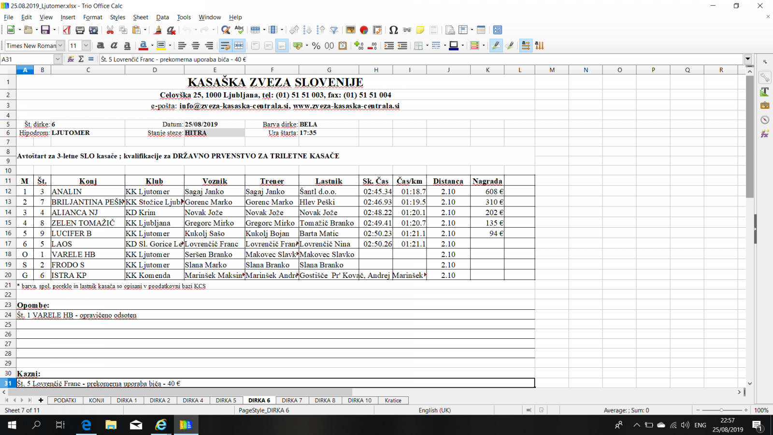This screenshot has width=773, height=435.
Task: Open the Name Box dropdown arrow
Action: click(57, 59)
